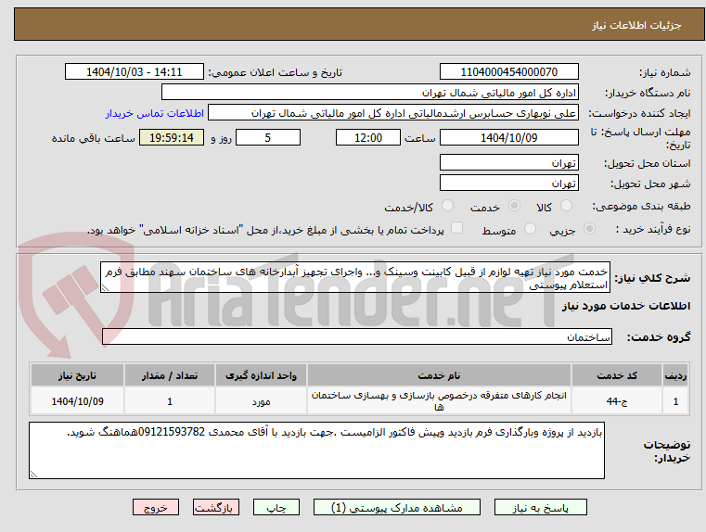Click the resize handle of buyer notes textarea
Image resolution: width=706 pixels, height=532 pixels.
pyautogui.click(x=33, y=474)
